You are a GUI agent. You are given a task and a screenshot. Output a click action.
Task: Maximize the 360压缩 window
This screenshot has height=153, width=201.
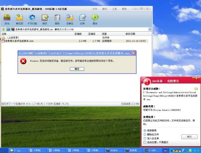click(142, 9)
